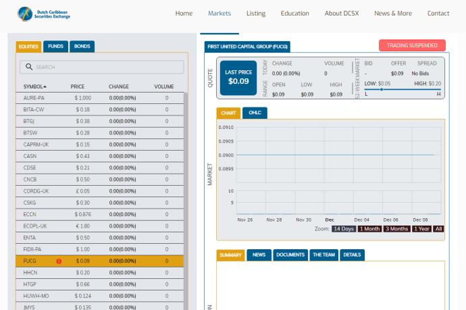
Task: Open the Home menu
Action: pos(184,14)
